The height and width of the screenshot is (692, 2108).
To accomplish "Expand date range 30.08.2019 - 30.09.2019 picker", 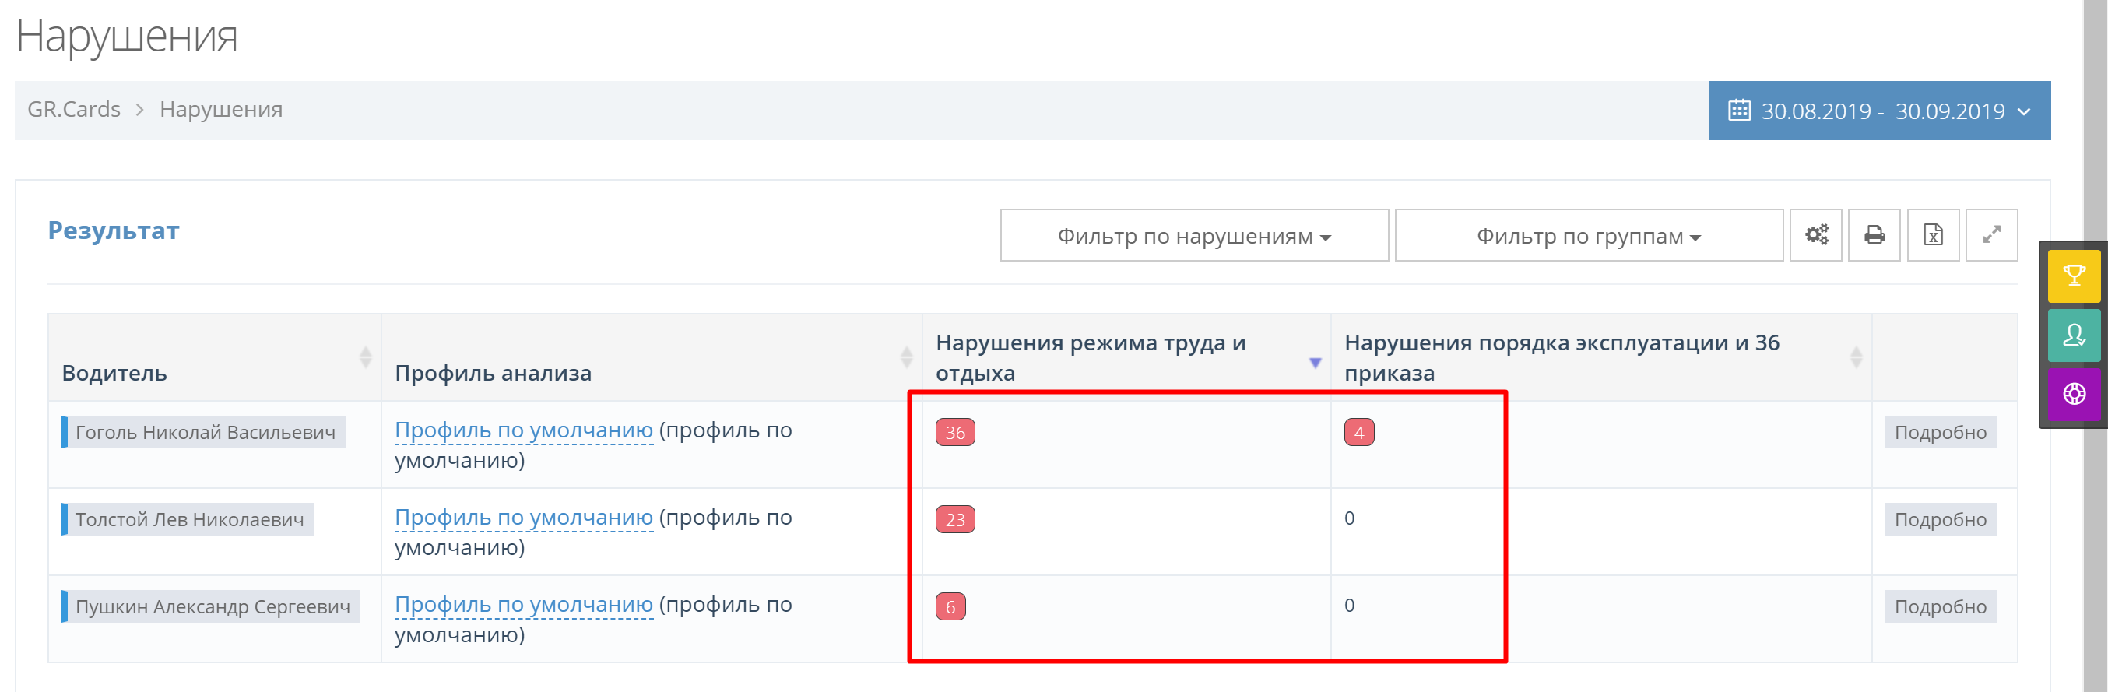I will 1882,111.
